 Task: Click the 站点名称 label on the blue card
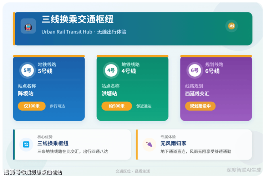click(27, 86)
